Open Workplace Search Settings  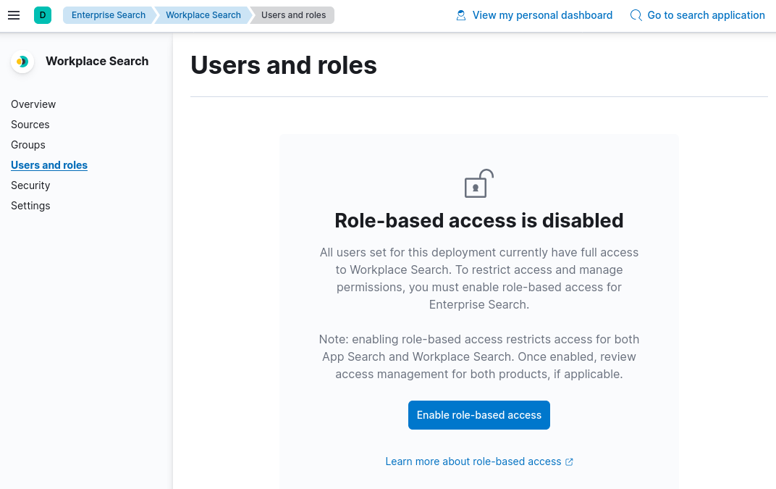pyautogui.click(x=30, y=205)
